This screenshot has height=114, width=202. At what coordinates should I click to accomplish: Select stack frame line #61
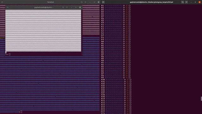(116, 6)
